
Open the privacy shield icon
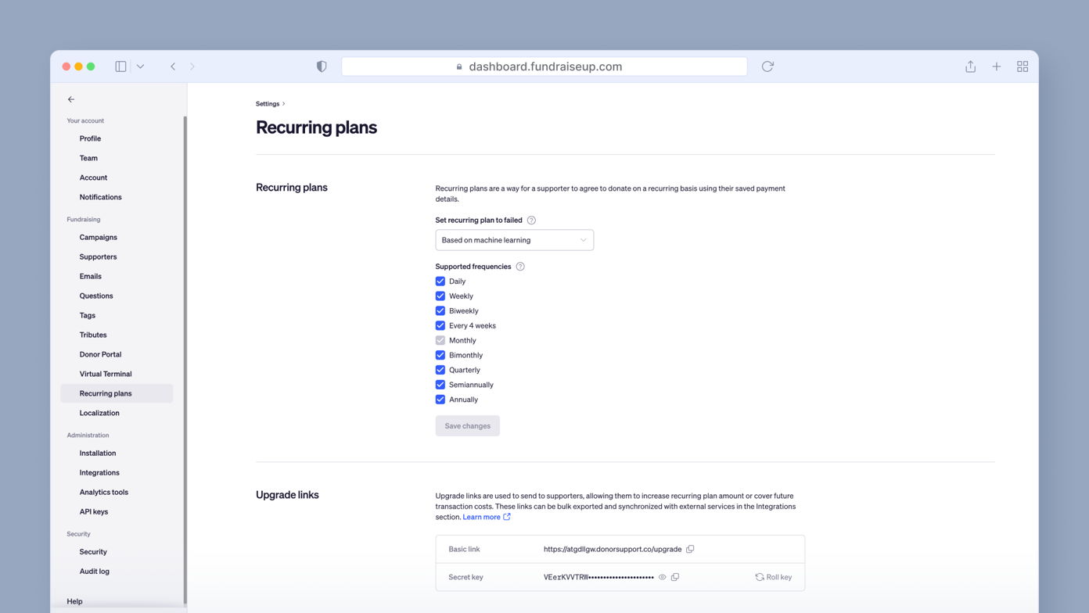point(322,66)
